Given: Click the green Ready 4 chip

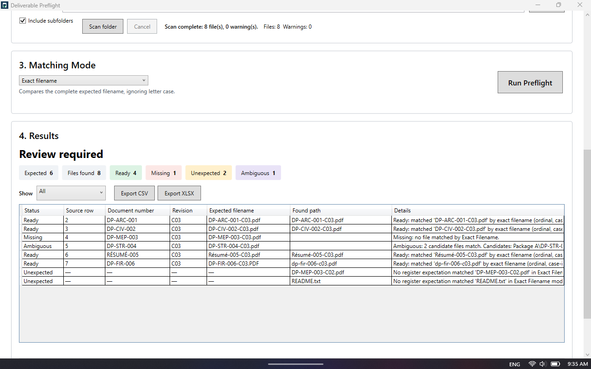Looking at the screenshot, I should (x=126, y=173).
